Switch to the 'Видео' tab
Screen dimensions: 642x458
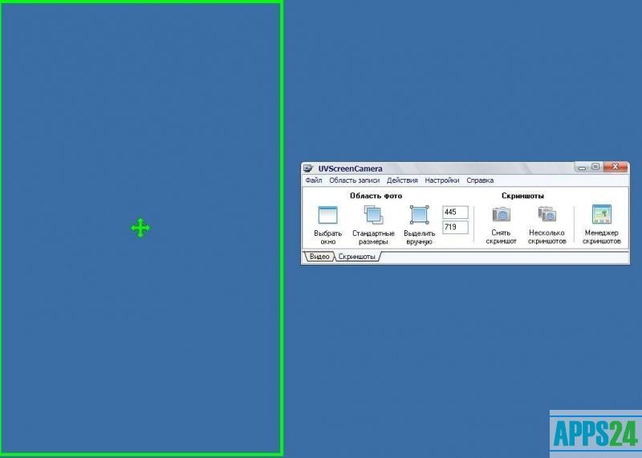(x=319, y=257)
